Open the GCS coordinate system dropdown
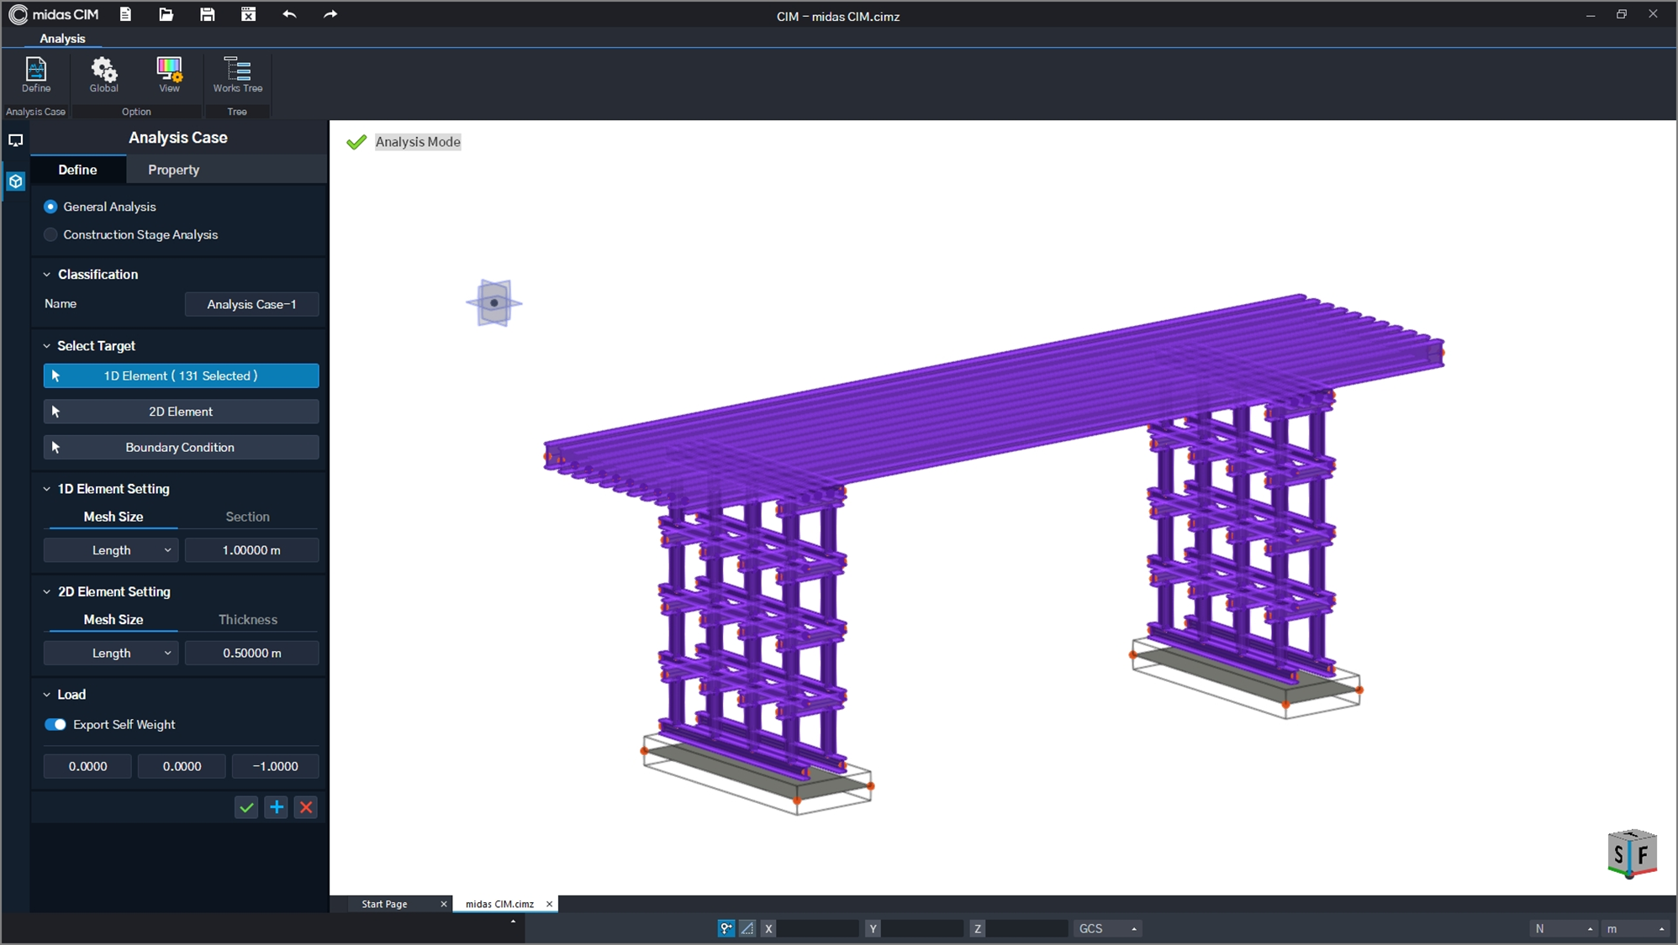This screenshot has height=945, width=1678. (x=1107, y=928)
